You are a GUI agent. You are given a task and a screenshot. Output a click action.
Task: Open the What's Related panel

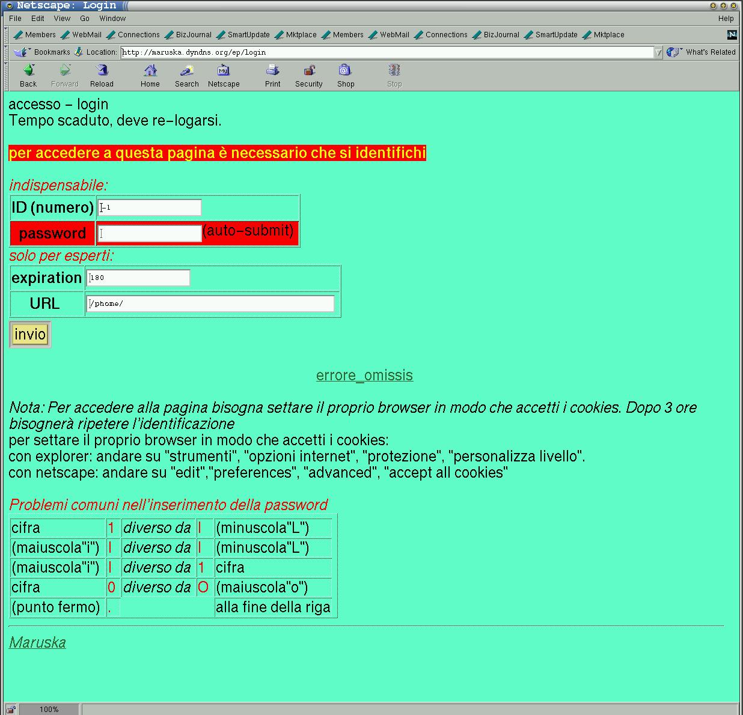click(702, 52)
